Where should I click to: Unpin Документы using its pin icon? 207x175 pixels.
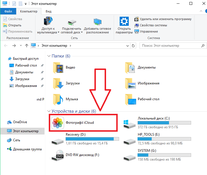pyautogui.click(x=42, y=72)
